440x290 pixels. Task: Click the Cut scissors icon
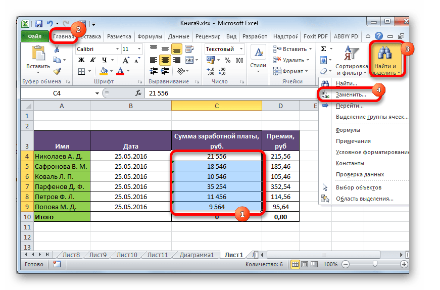57,49
